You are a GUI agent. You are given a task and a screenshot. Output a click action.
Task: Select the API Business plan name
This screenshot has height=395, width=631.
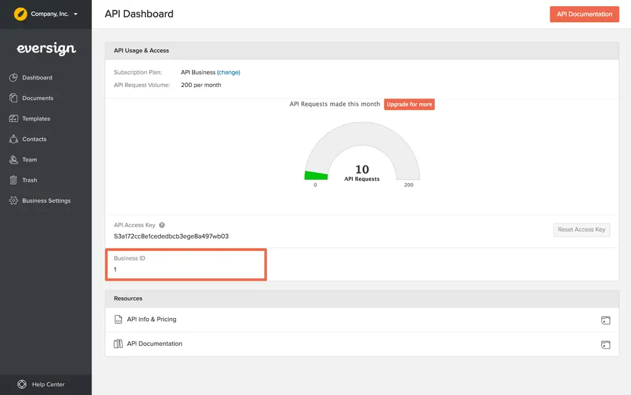(198, 73)
